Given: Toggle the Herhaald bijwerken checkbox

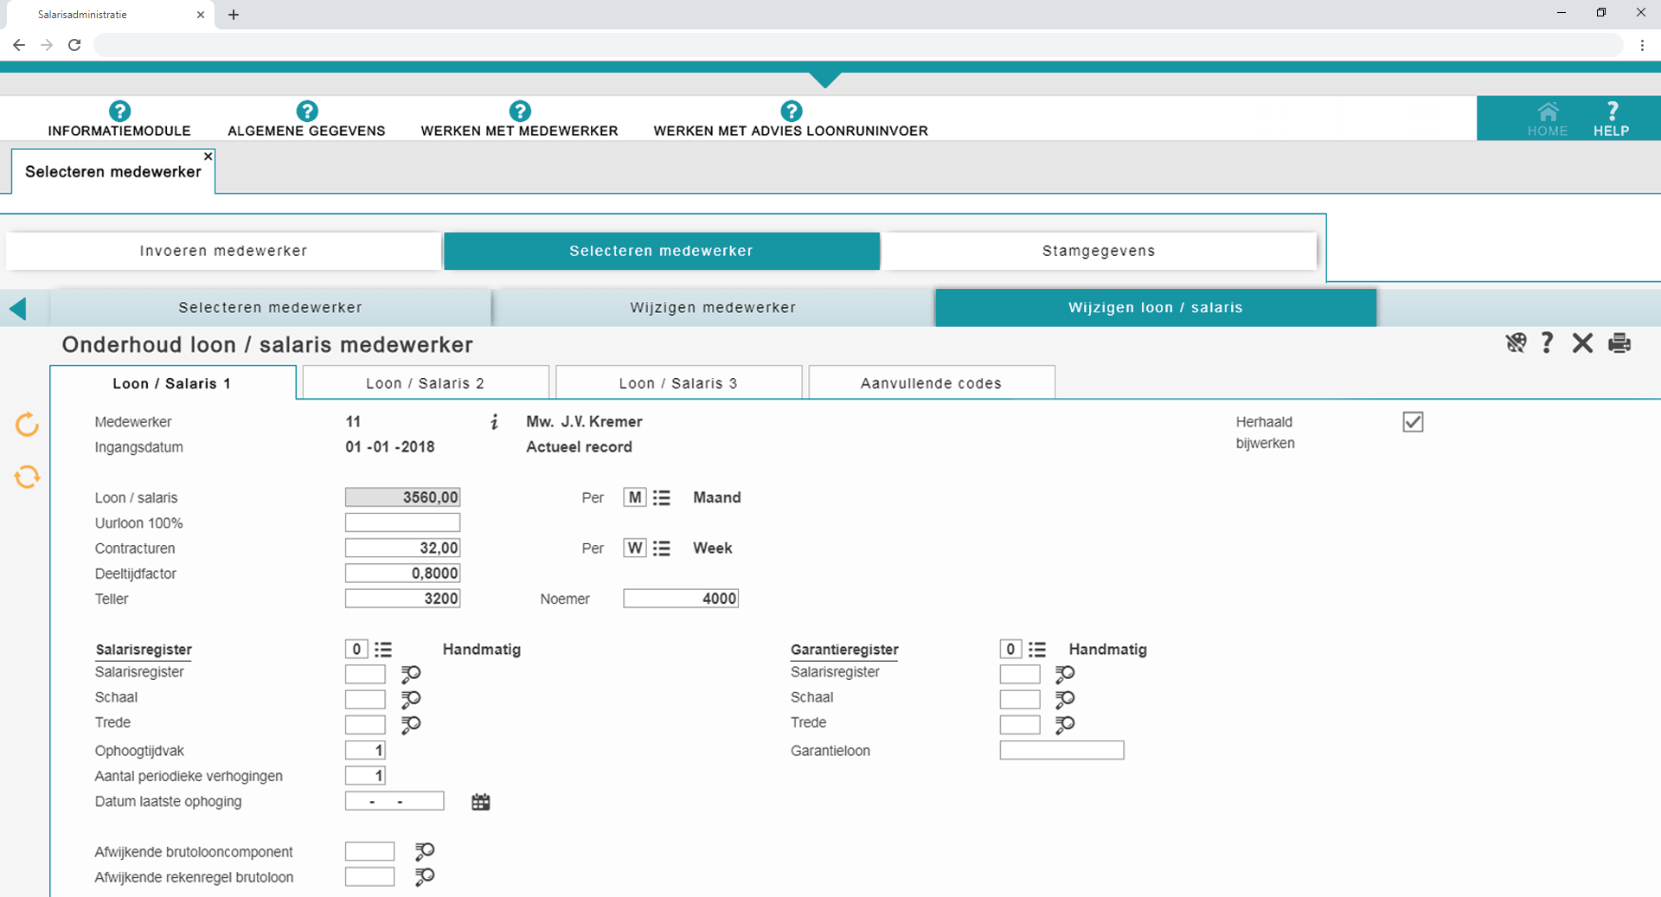Looking at the screenshot, I should tap(1412, 421).
